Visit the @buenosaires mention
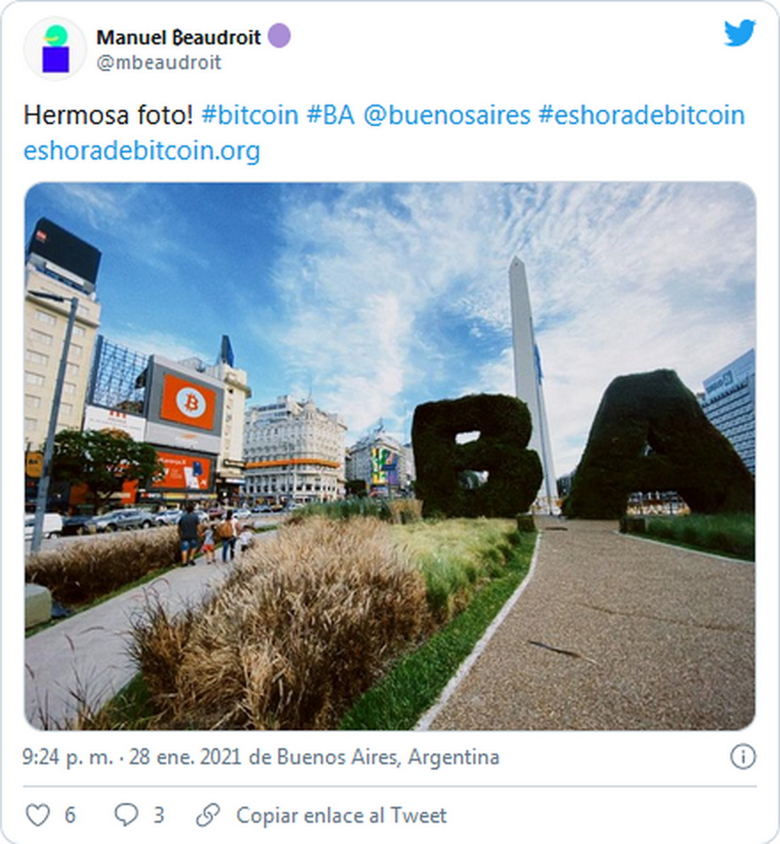Viewport: 780px width, 844px height. 447,115
